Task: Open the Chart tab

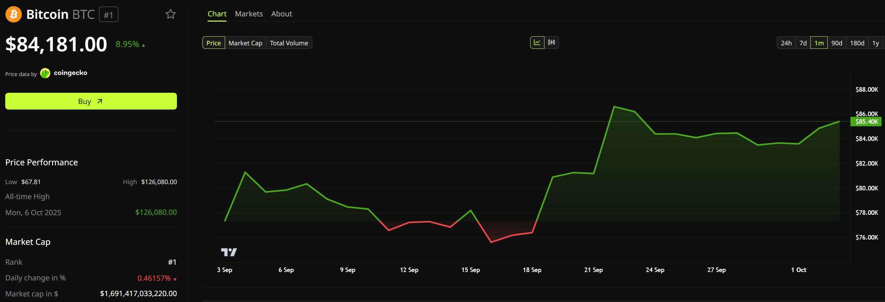Action: (x=217, y=14)
